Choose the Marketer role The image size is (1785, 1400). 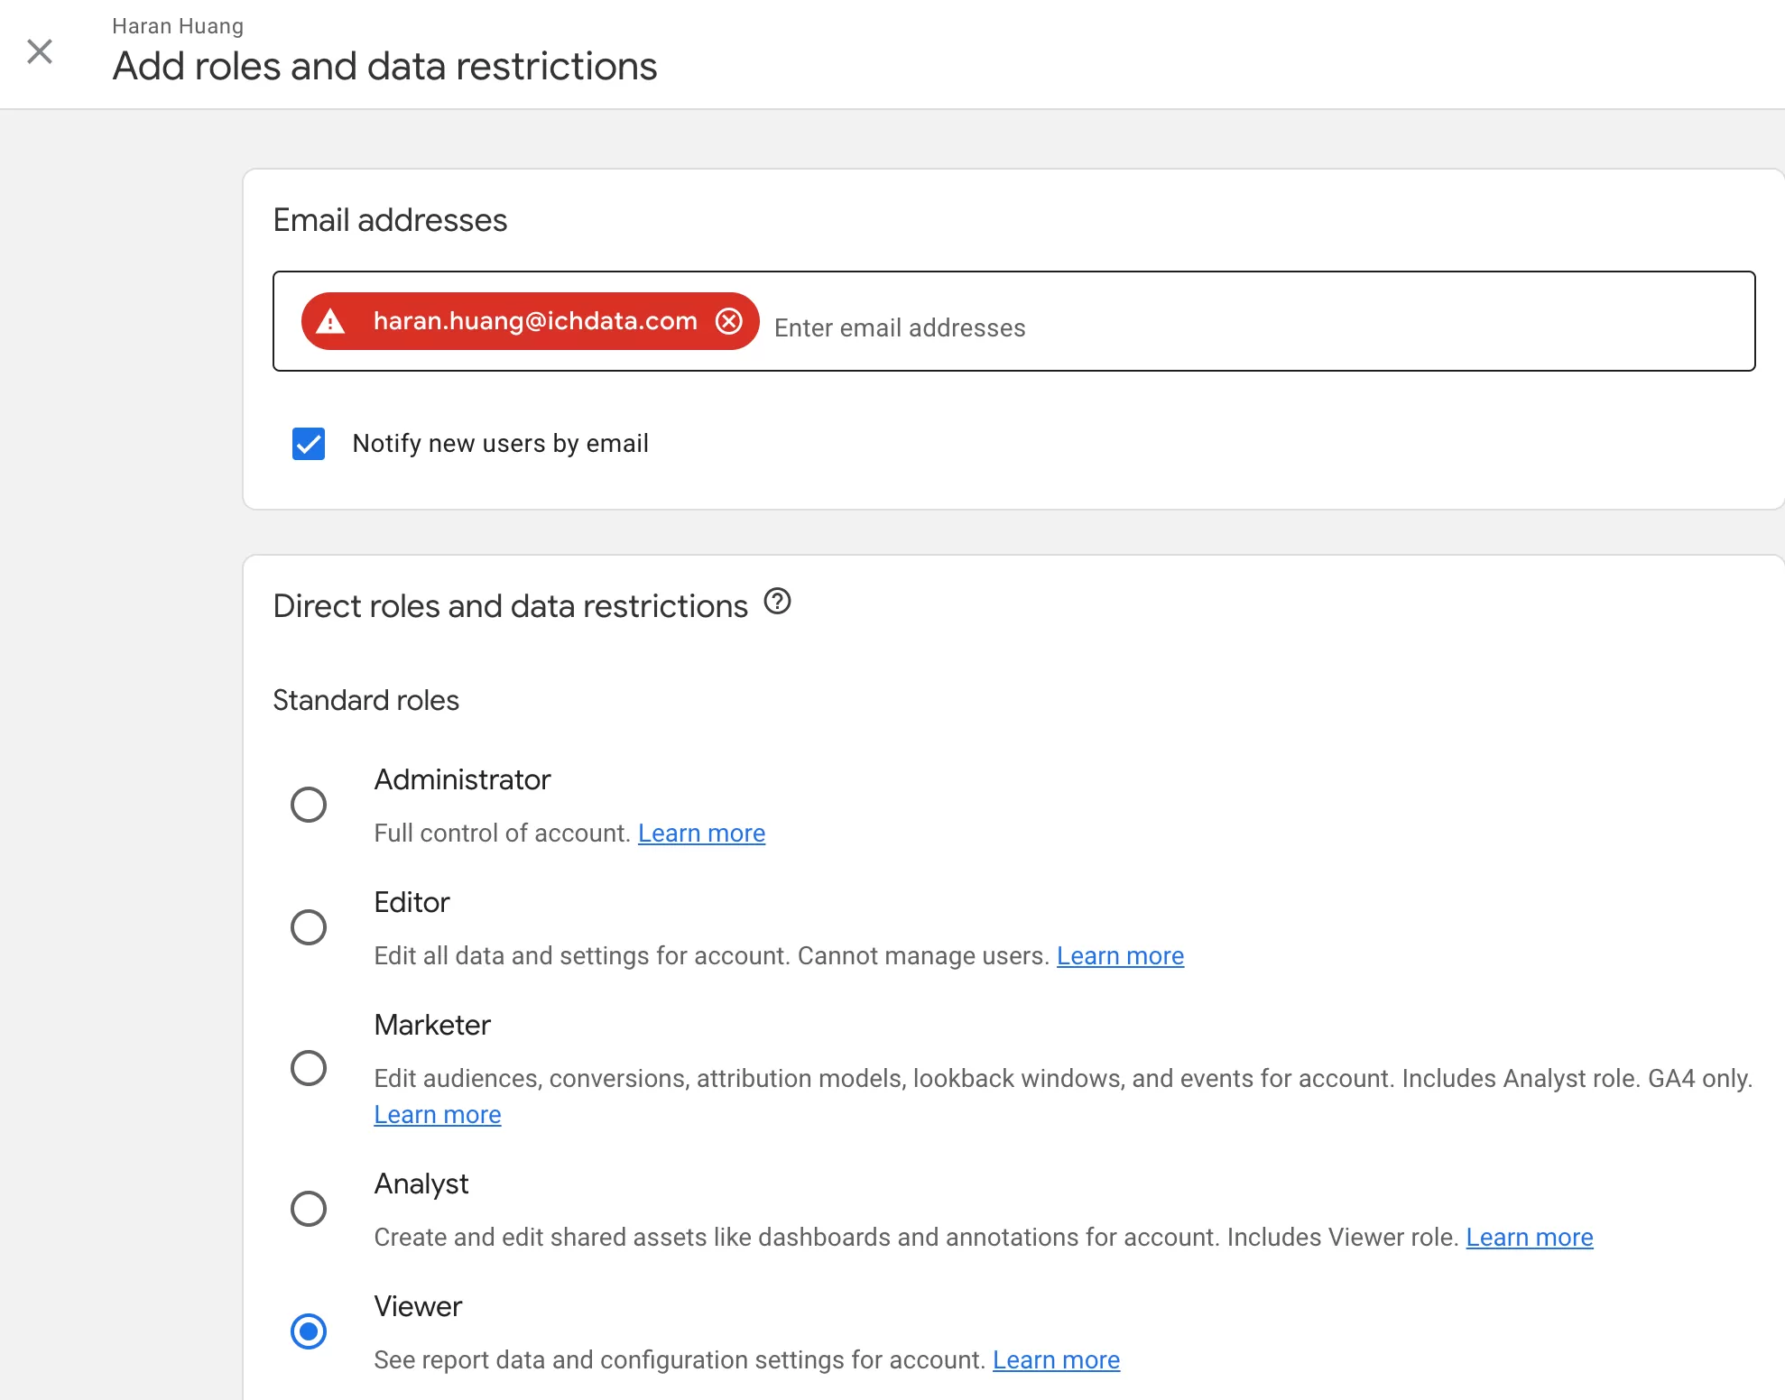309,1068
